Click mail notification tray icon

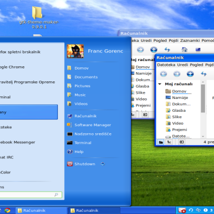coord(182,211)
